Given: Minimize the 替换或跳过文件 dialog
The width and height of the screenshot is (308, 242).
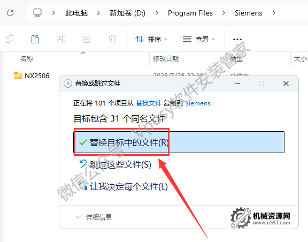Looking at the screenshot, I should (x=237, y=84).
